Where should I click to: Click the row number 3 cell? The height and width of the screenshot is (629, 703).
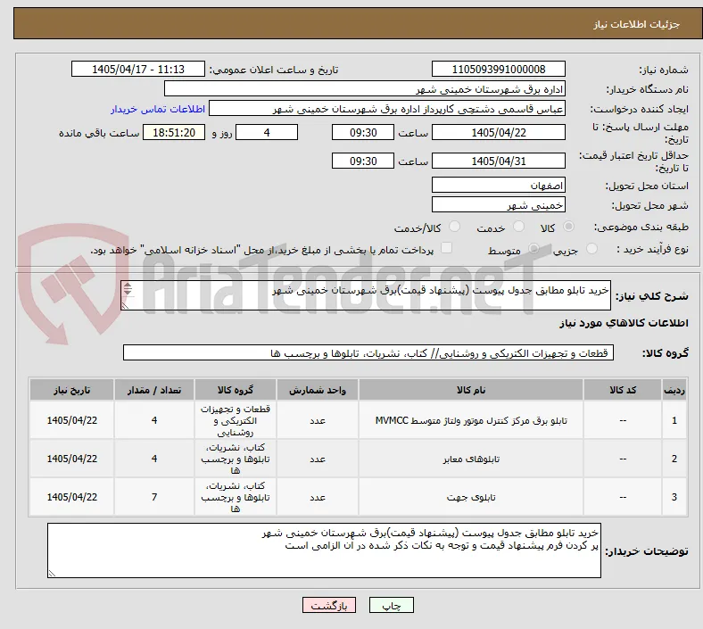click(x=674, y=497)
